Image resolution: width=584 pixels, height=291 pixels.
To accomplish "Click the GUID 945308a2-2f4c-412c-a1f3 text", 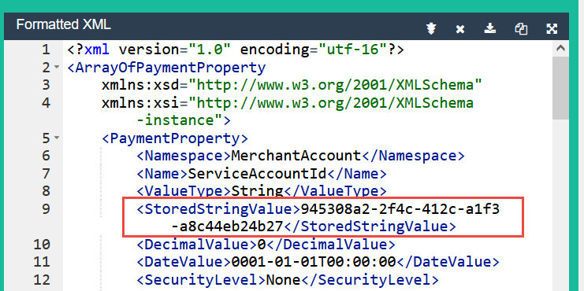I will (400, 209).
